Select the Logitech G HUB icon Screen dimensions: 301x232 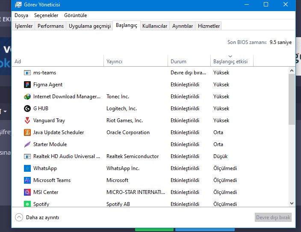[x=27, y=109]
